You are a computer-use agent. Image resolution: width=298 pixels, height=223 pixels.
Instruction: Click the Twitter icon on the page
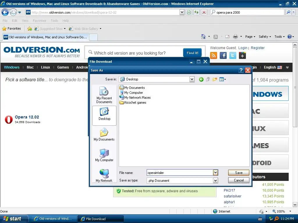click(x=233, y=55)
